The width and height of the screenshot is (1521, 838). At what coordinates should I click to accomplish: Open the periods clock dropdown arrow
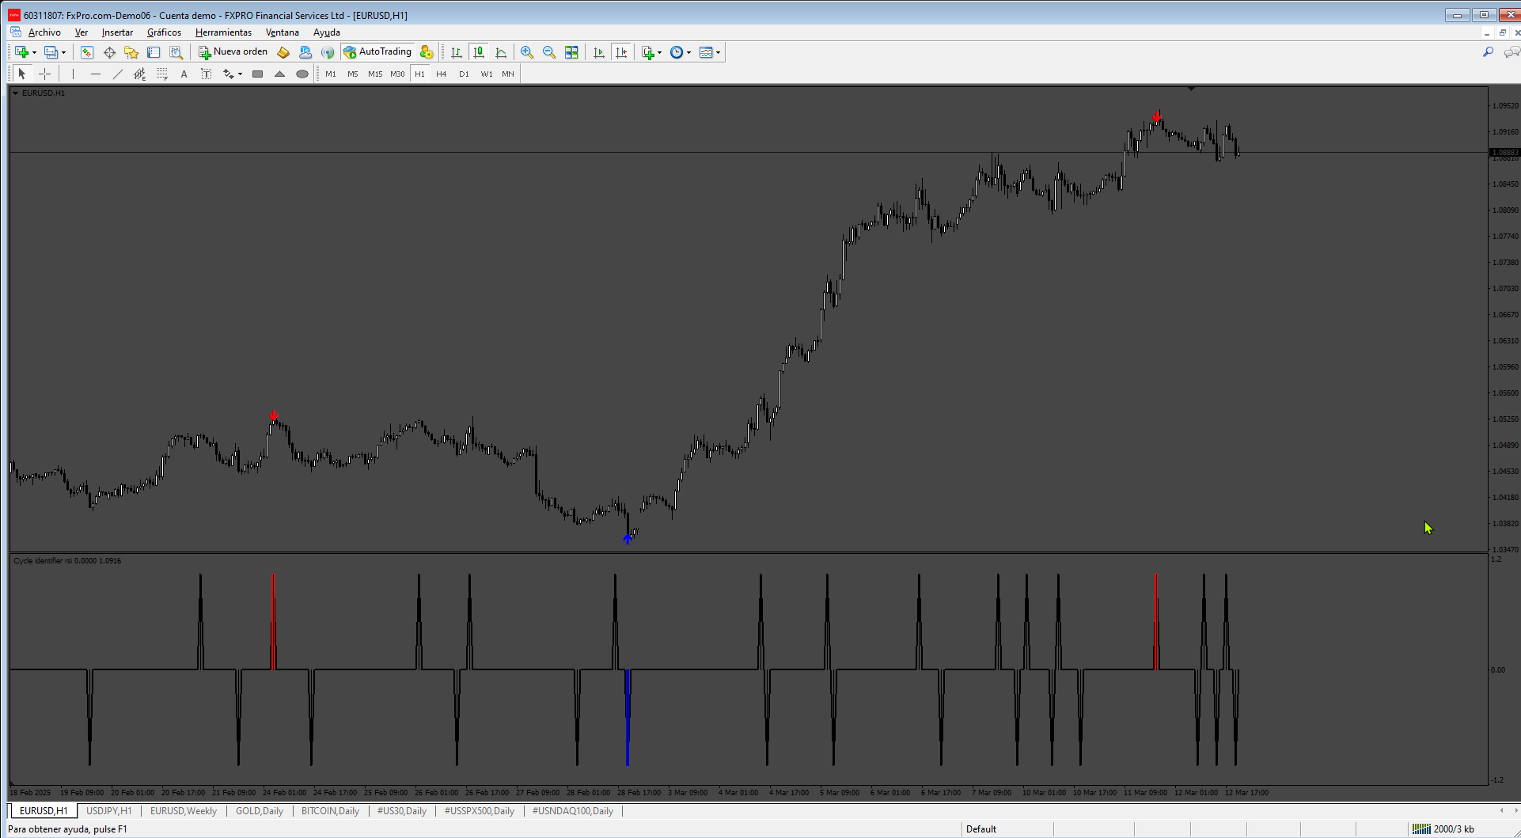click(689, 52)
